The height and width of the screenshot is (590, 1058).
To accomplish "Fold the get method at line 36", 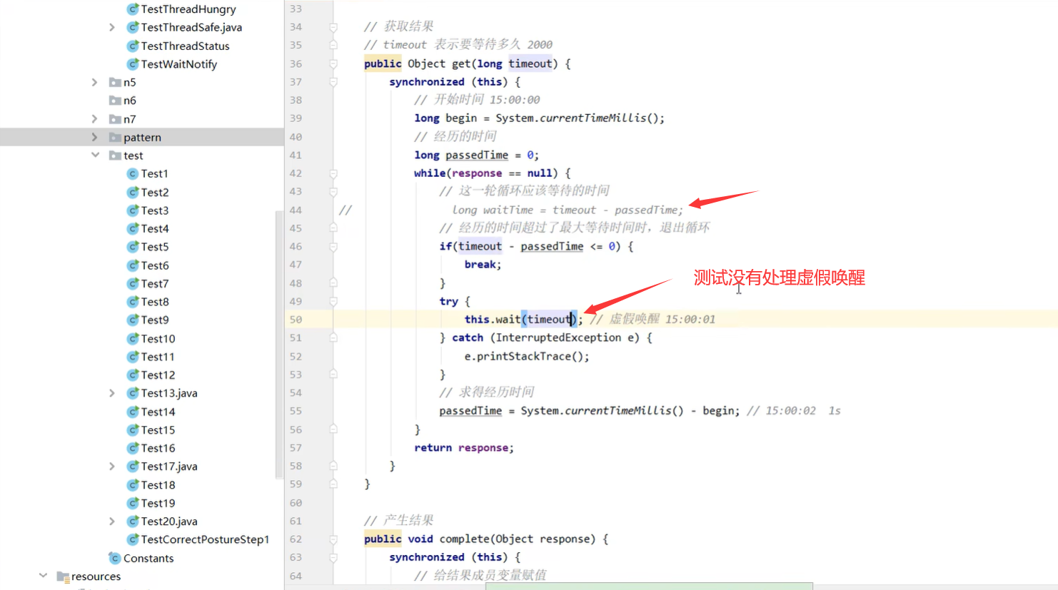I will tap(333, 63).
